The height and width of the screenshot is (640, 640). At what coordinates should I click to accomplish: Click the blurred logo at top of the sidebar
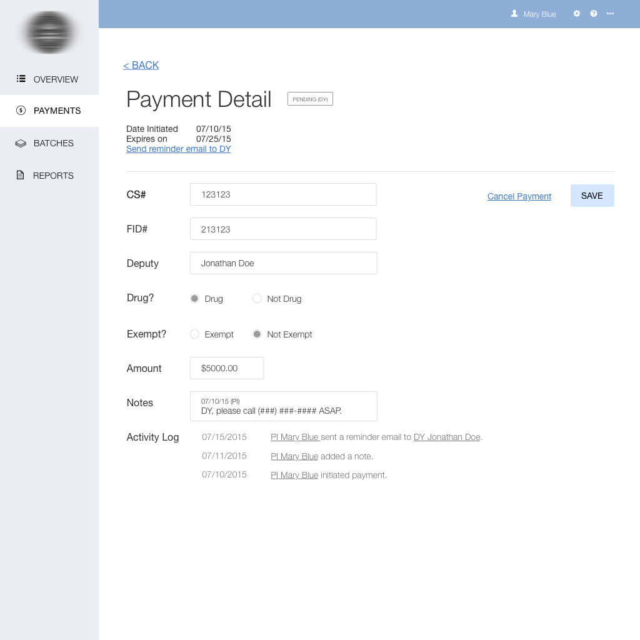[49, 32]
